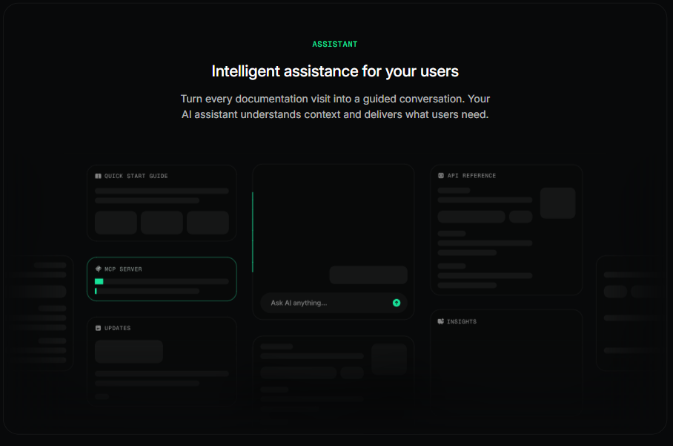Select the plug icon beside MCP SERVER
The width and height of the screenshot is (673, 446).
[99, 269]
